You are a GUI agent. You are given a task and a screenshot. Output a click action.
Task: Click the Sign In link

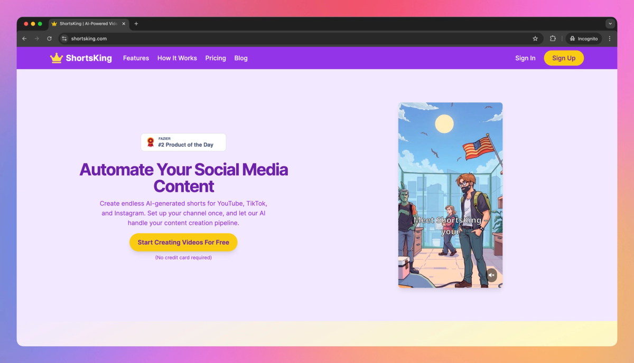click(x=525, y=58)
